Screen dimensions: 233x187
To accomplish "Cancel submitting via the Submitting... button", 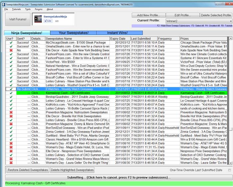I will point(119,177).
